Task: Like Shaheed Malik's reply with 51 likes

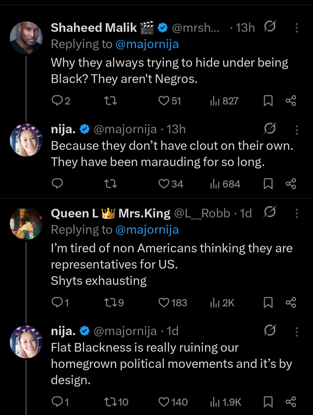Action: (164, 101)
